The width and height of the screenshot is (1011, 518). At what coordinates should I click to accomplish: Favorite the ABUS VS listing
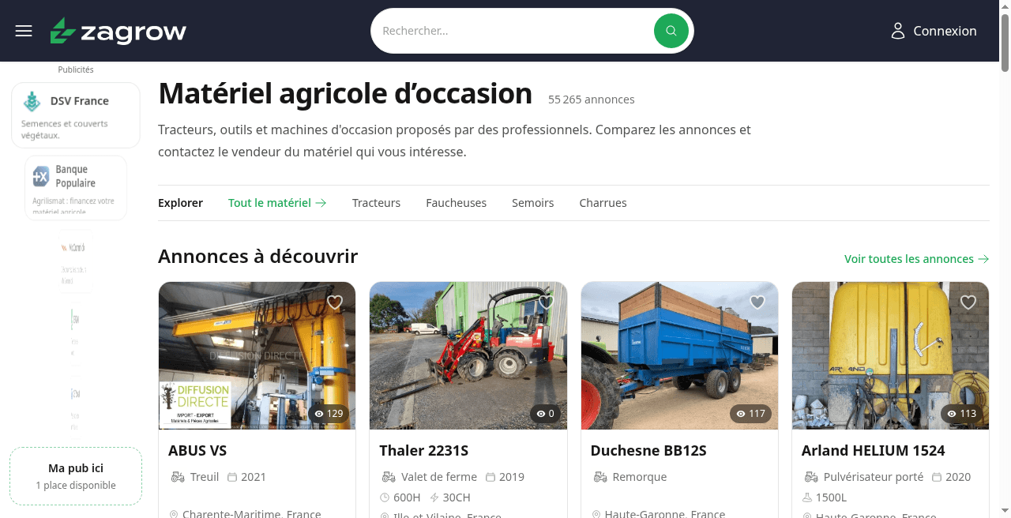click(x=335, y=302)
